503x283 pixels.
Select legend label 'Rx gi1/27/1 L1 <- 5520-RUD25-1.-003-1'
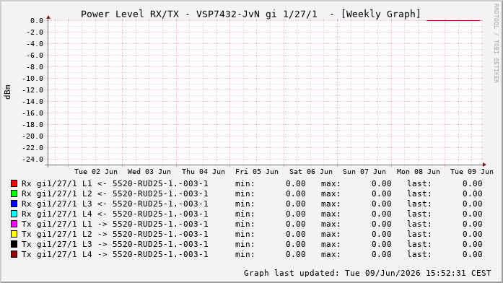(x=115, y=184)
